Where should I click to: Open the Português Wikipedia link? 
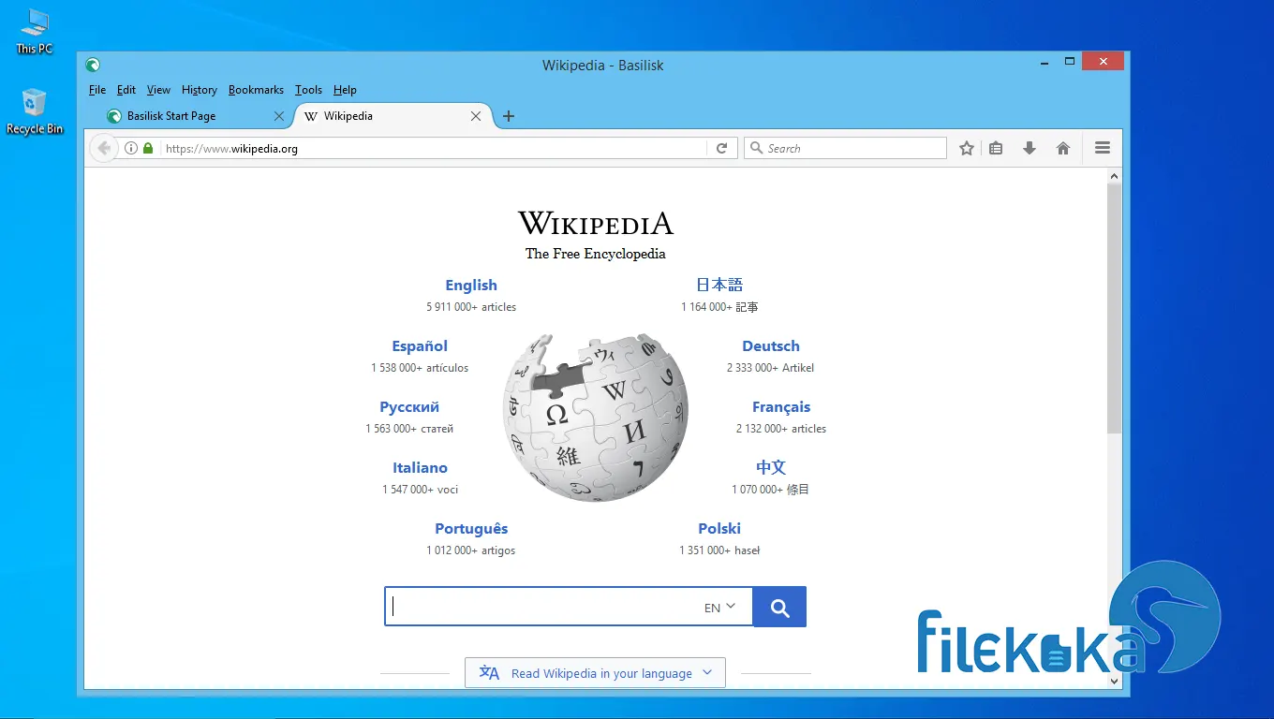471,529
